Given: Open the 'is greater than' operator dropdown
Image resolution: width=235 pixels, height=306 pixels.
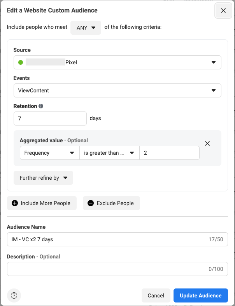Looking at the screenshot, I should tap(109, 153).
